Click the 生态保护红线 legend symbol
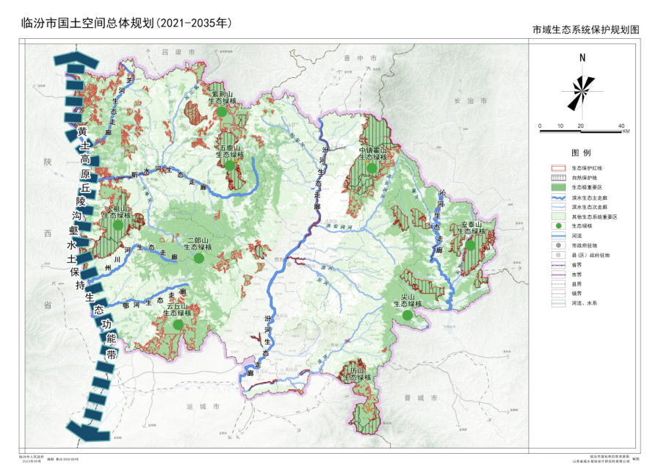 click(559, 168)
